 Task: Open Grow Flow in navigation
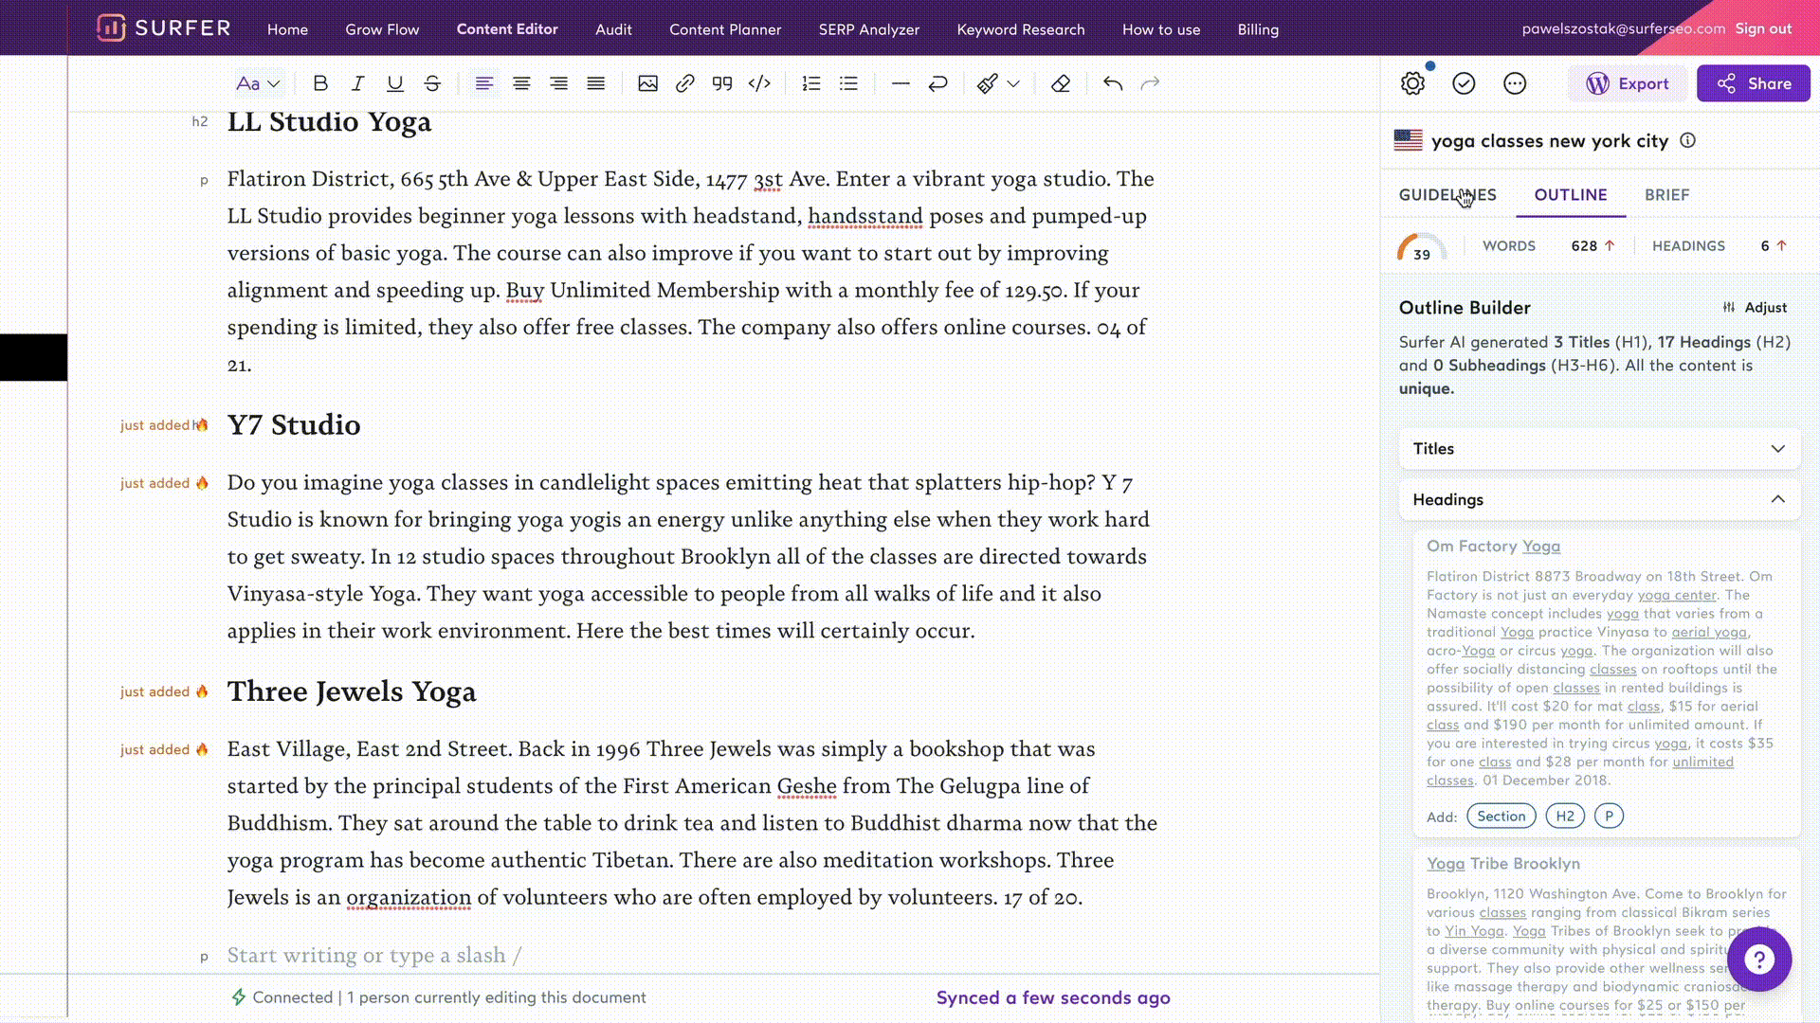pos(382,29)
